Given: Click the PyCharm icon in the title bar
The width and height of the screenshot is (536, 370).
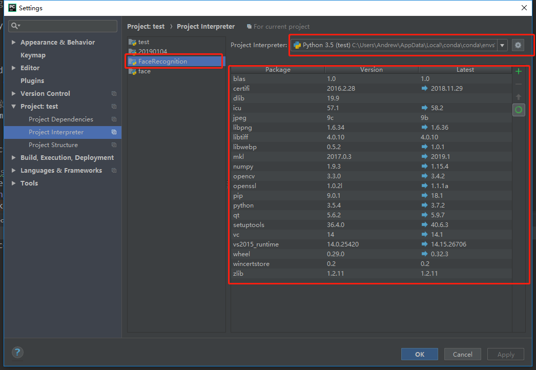Looking at the screenshot, I should point(11,8).
